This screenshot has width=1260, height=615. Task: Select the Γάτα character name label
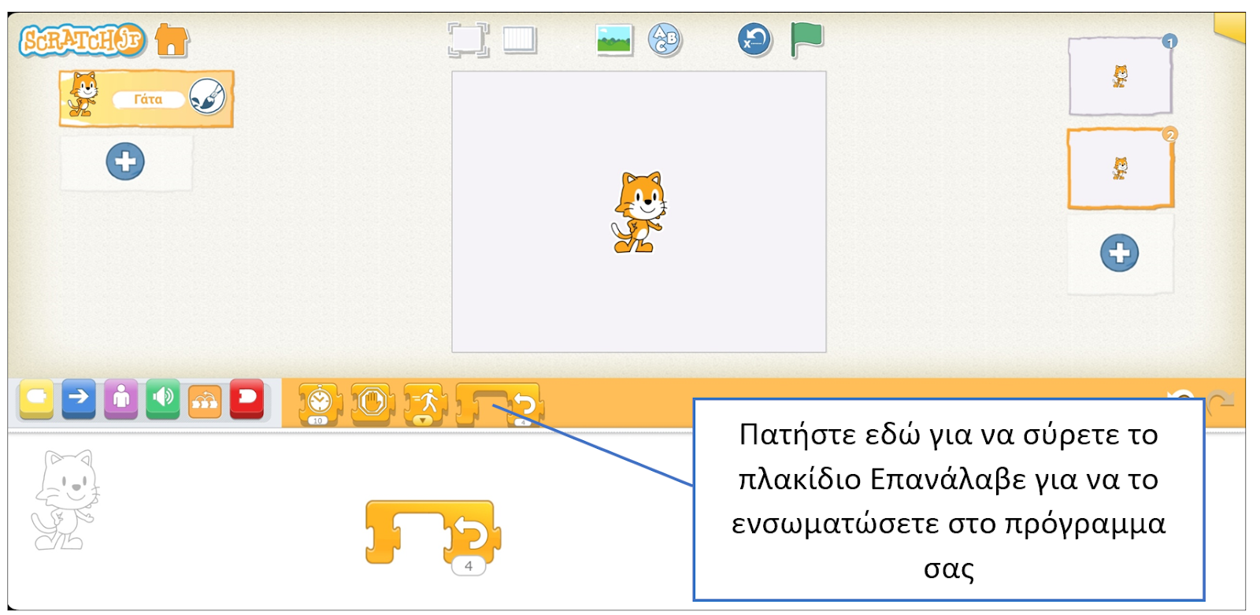pyautogui.click(x=148, y=99)
